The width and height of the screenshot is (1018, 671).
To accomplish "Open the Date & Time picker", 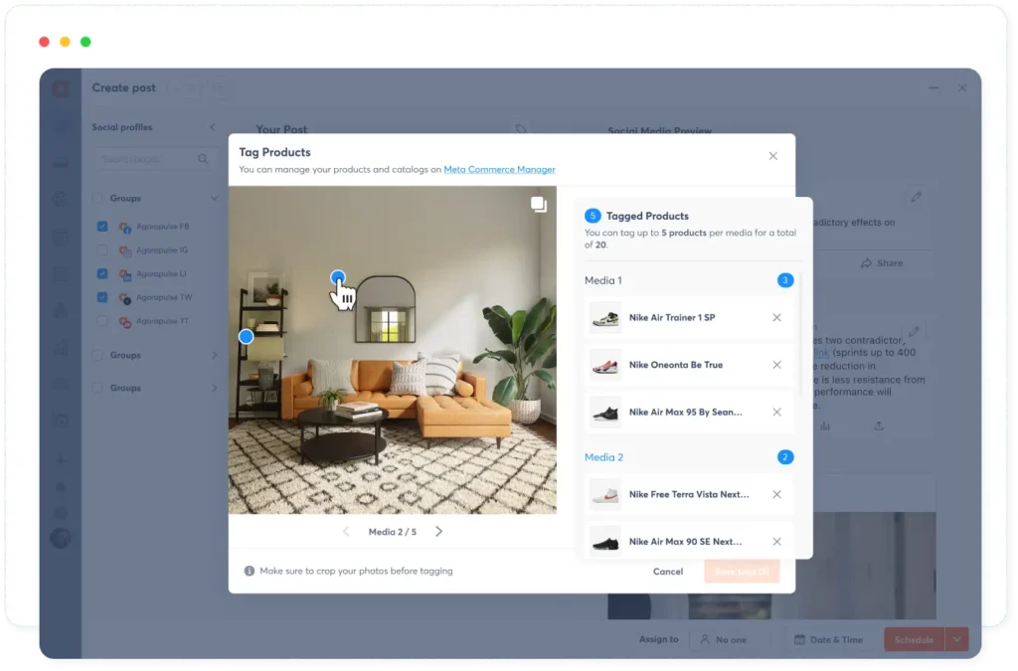I will (x=828, y=640).
